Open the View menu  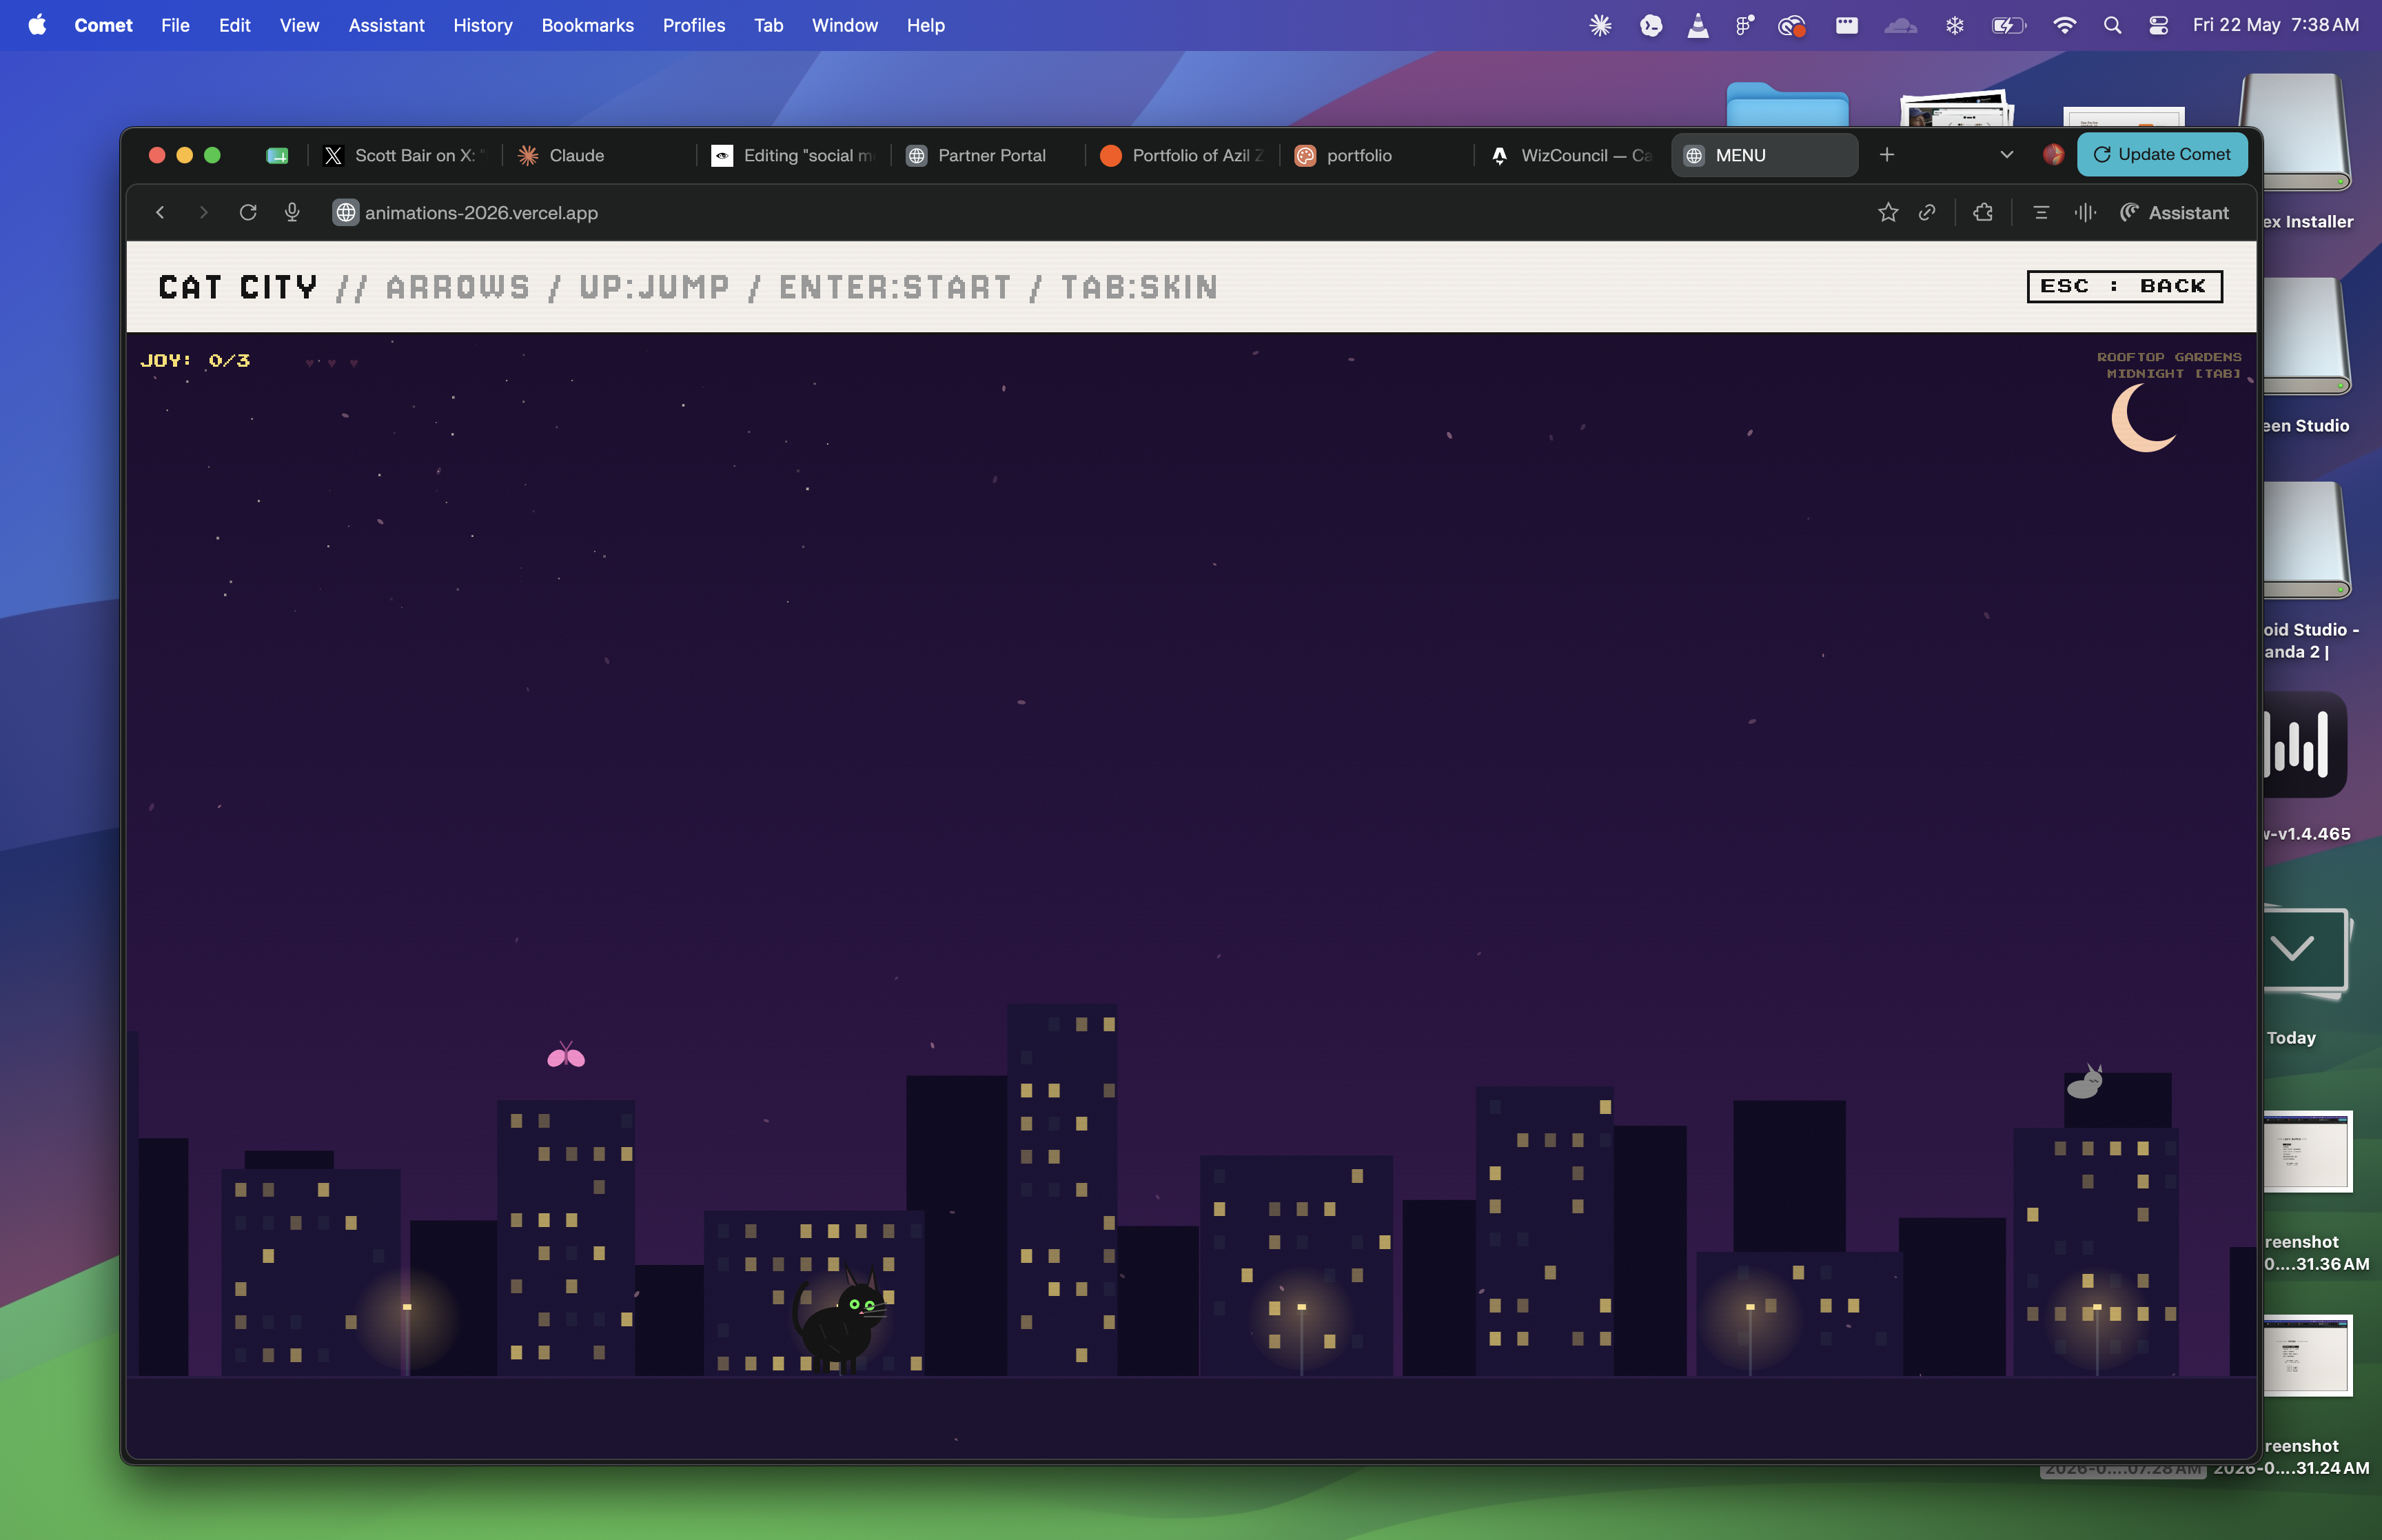tap(299, 25)
